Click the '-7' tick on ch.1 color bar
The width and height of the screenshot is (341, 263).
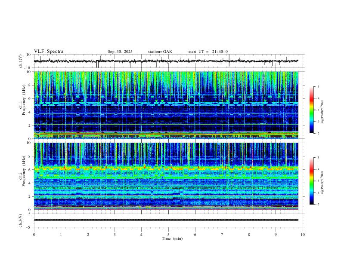pos(318,134)
